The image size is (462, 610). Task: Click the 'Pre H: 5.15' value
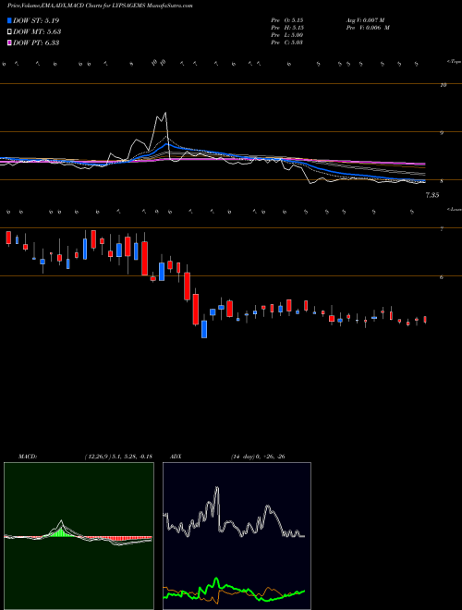click(x=287, y=28)
